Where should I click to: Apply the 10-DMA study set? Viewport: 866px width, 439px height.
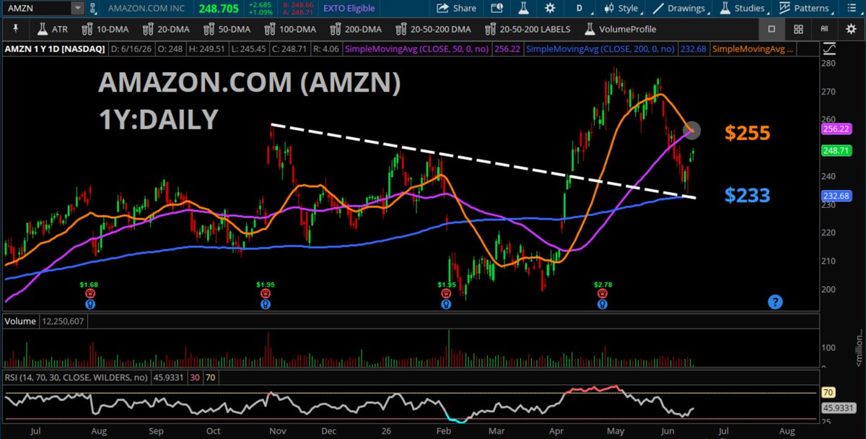(105, 30)
